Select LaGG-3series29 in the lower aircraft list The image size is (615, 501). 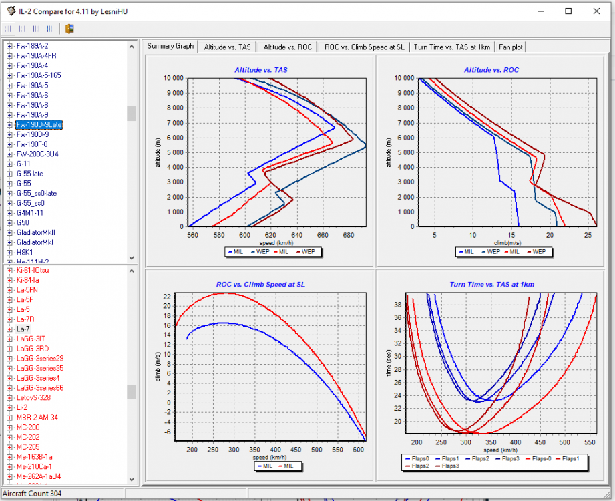40,359
